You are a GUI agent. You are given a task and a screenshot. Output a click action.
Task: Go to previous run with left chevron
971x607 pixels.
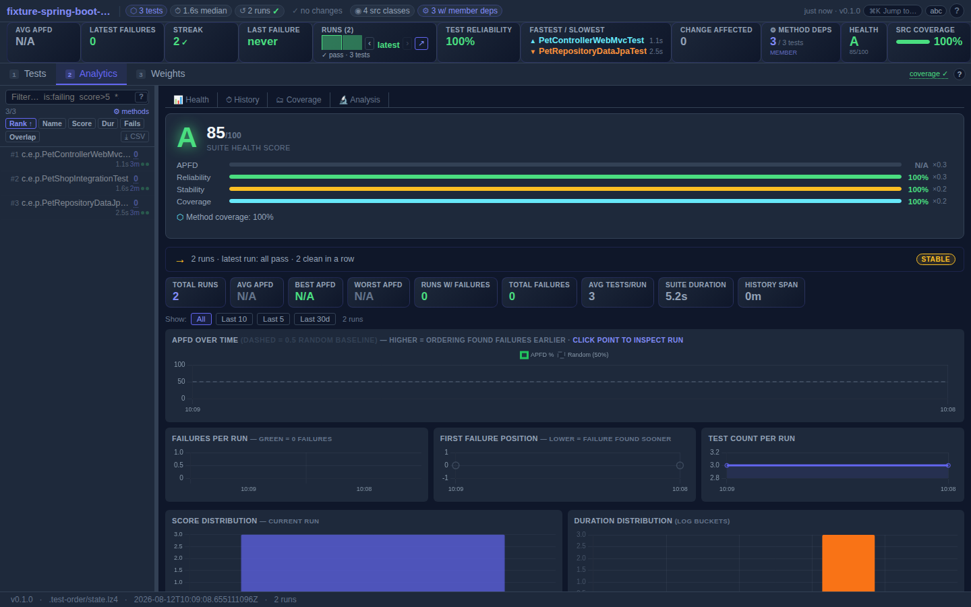(370, 44)
